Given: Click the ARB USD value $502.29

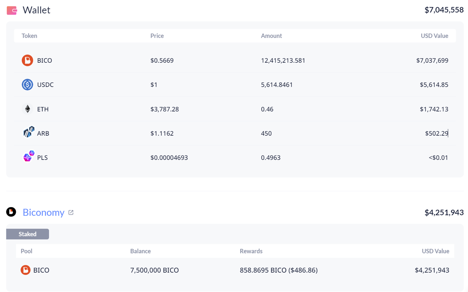Looking at the screenshot, I should coord(437,133).
